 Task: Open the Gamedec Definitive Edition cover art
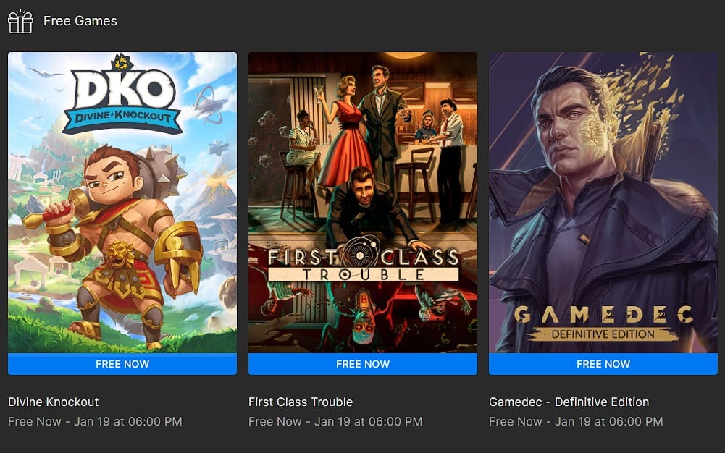click(603, 202)
